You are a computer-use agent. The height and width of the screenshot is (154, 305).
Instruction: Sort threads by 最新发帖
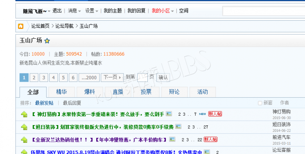[44, 103]
